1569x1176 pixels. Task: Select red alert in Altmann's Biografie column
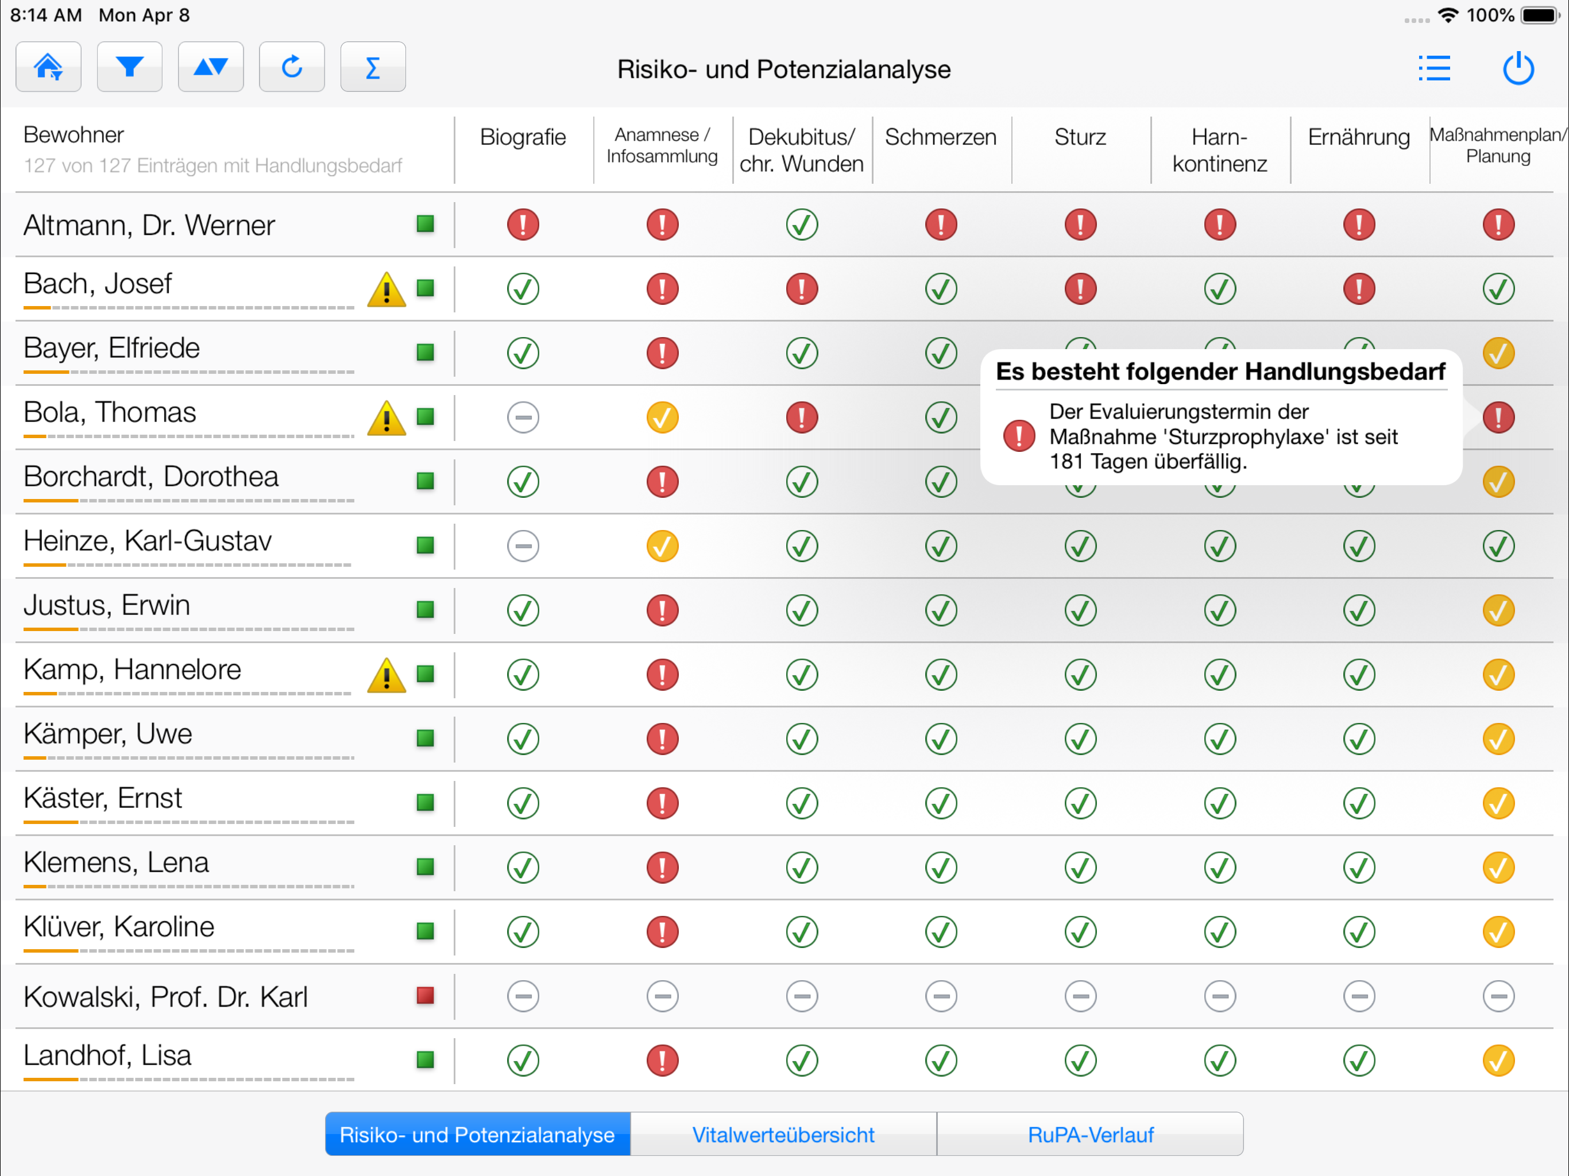pos(523,225)
